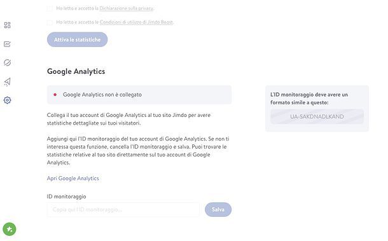Select the UA-SAKDNADLKAND example ID box
388x241 pixels.
coord(317,116)
